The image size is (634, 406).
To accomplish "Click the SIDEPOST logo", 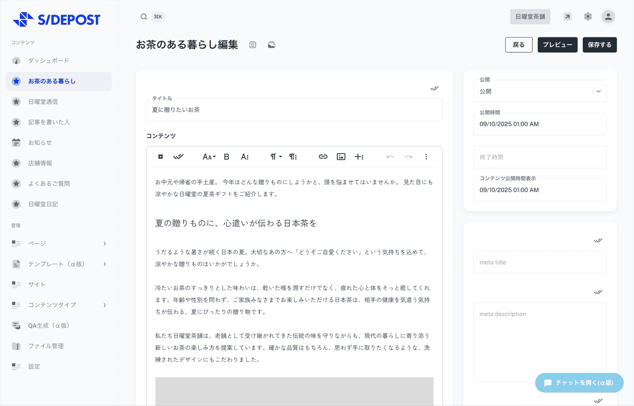I will pyautogui.click(x=57, y=19).
